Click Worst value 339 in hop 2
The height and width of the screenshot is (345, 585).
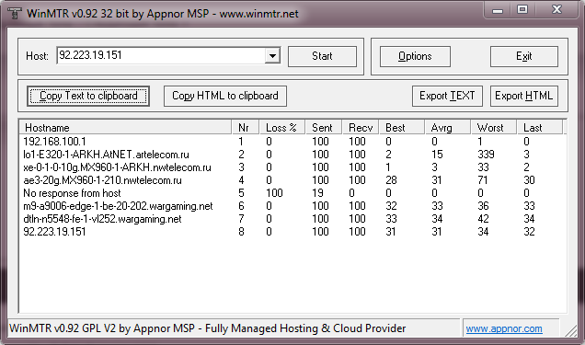486,155
